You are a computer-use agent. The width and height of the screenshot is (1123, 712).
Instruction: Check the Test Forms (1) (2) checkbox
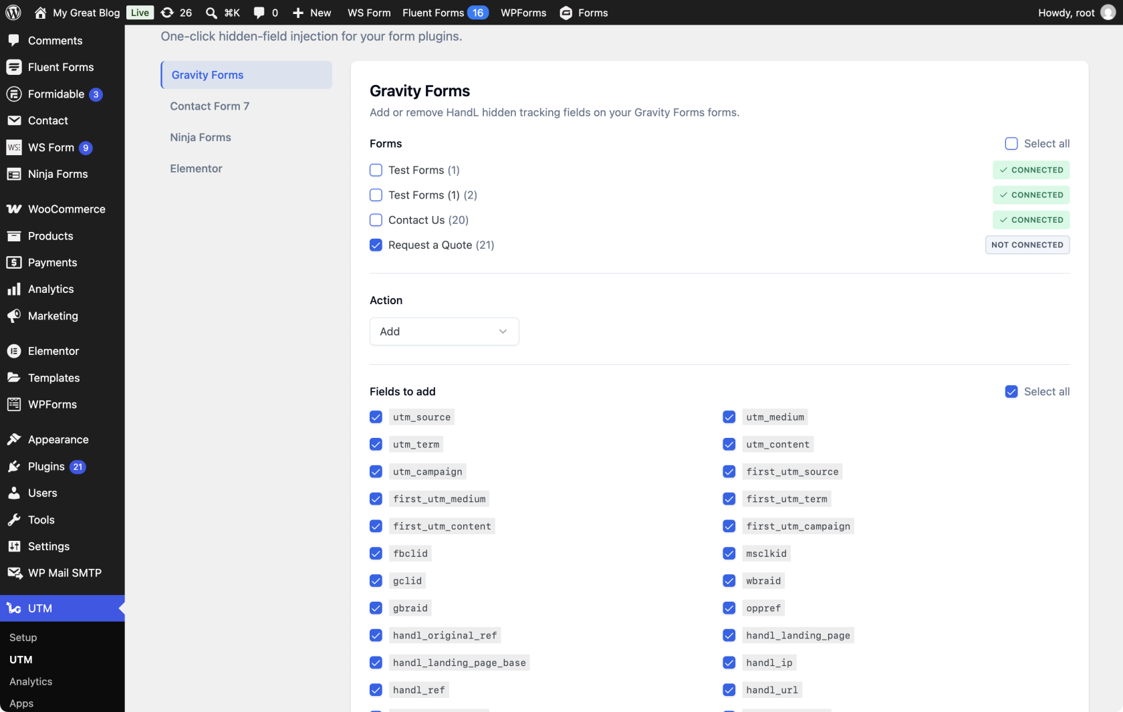376,195
